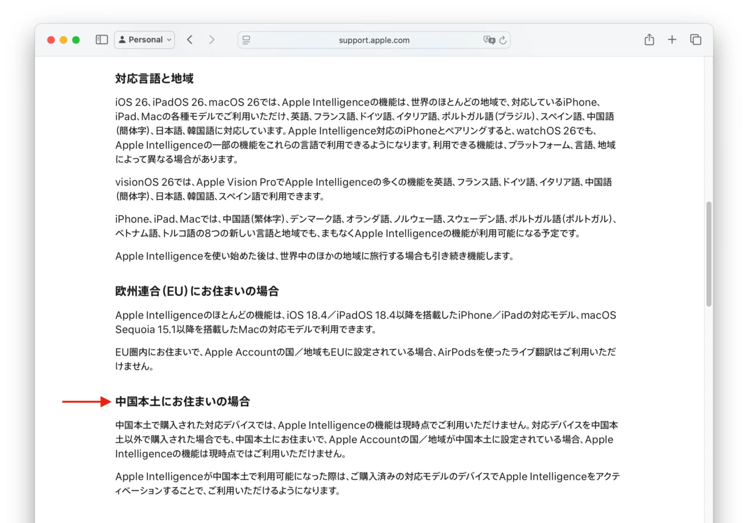The width and height of the screenshot is (748, 523).
Task: Expand the Personal profile dropdown
Action: [168, 40]
